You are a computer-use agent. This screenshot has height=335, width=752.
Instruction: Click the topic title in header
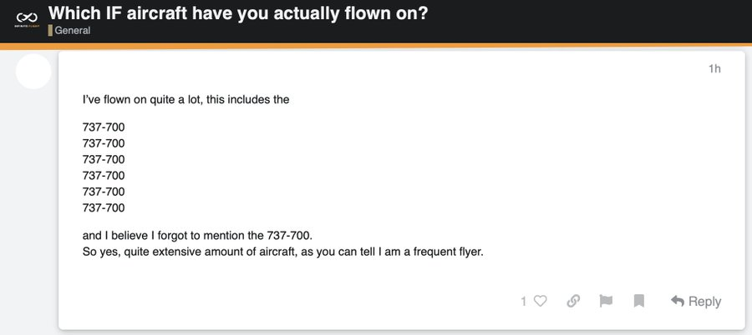coord(238,13)
